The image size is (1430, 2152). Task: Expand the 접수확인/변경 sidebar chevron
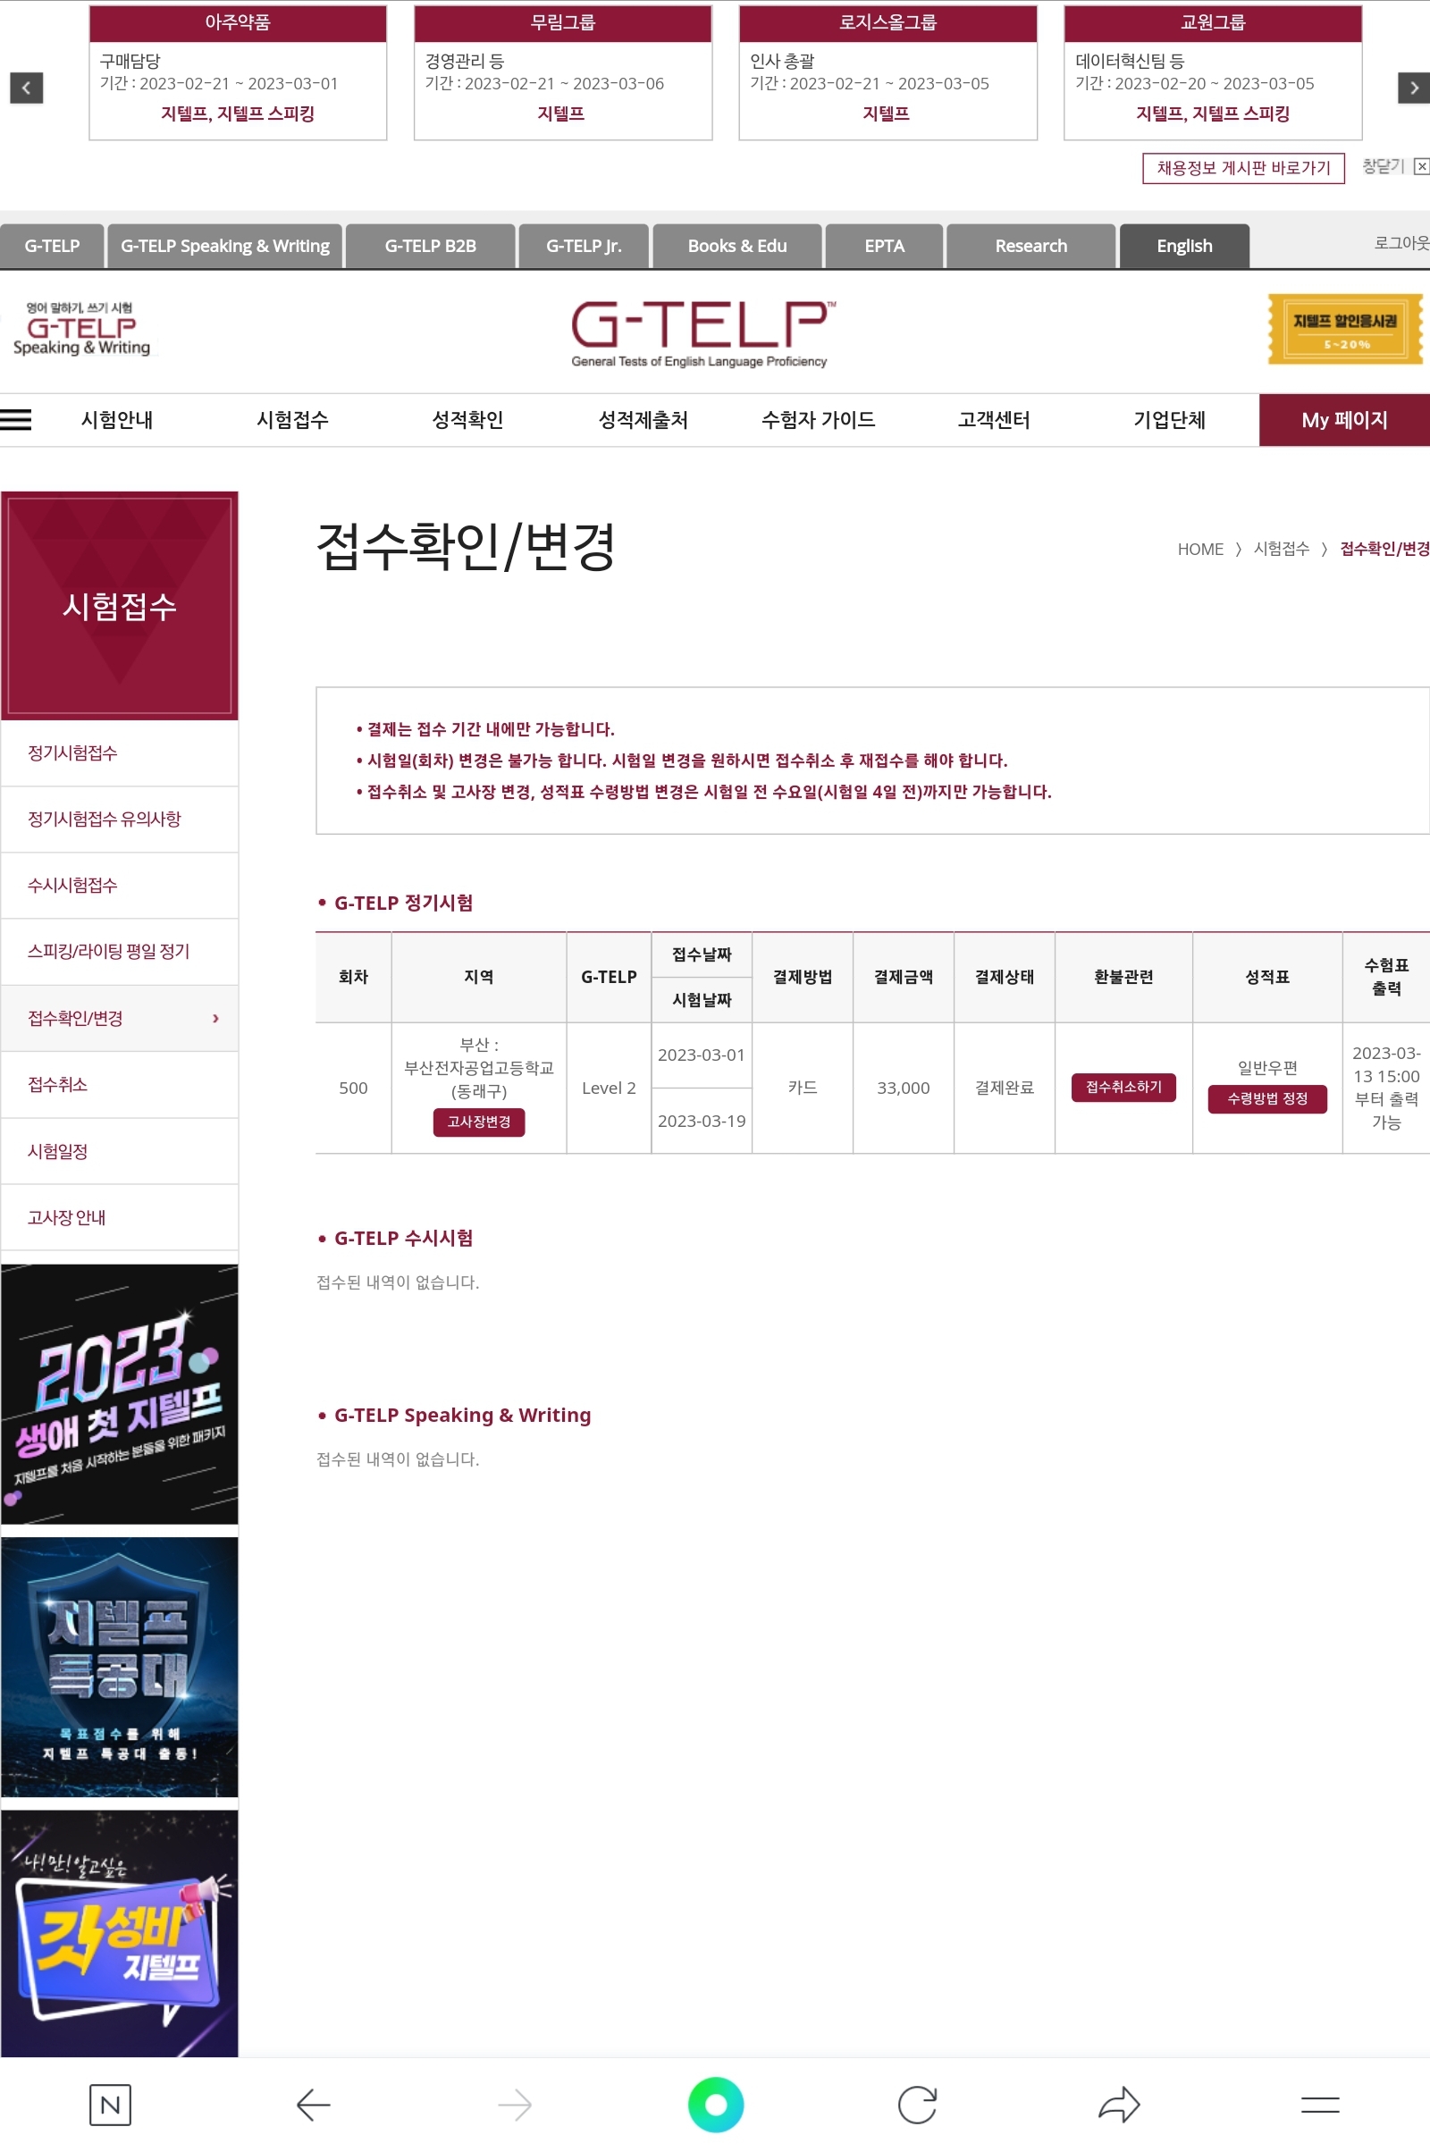(x=215, y=1018)
